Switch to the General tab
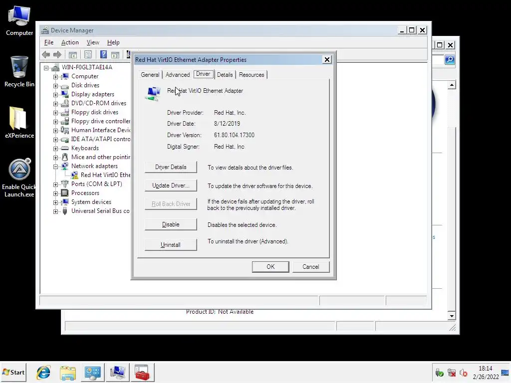The width and height of the screenshot is (511, 383). click(150, 75)
